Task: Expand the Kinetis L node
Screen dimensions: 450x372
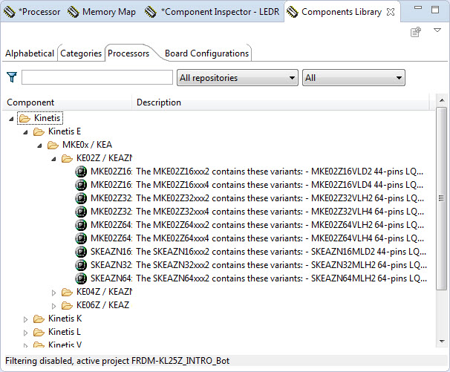Action: click(25, 333)
